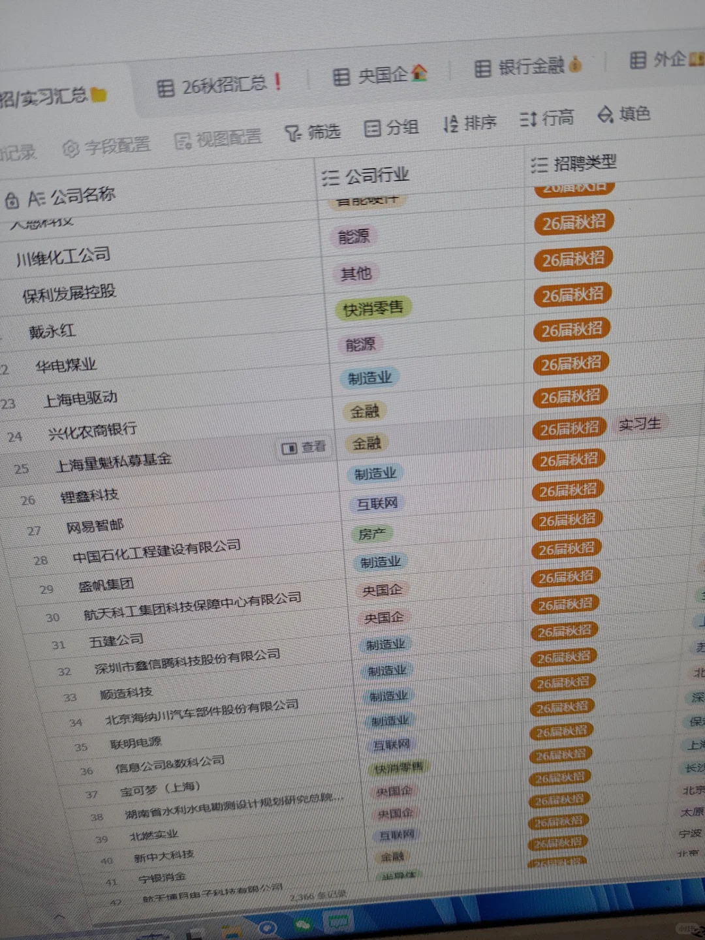This screenshot has height=940, width=705.
Task: Switch to the 银行金融 tab
Action: click(x=528, y=67)
